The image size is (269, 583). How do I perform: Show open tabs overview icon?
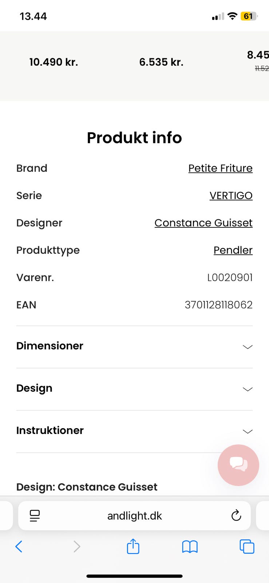pos(247,547)
